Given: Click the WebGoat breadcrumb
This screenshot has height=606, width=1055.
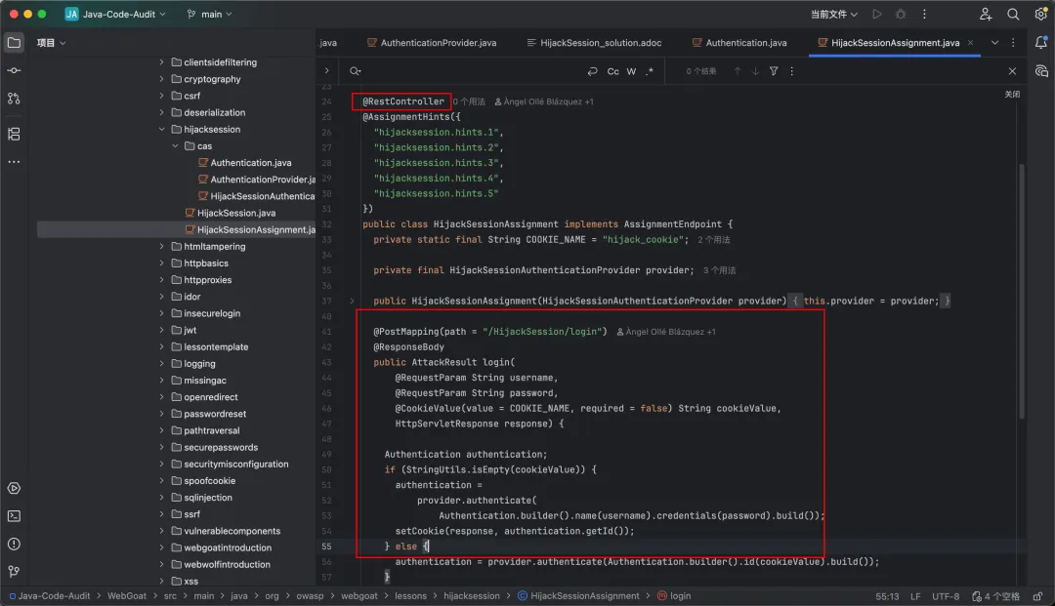Looking at the screenshot, I should 126,596.
